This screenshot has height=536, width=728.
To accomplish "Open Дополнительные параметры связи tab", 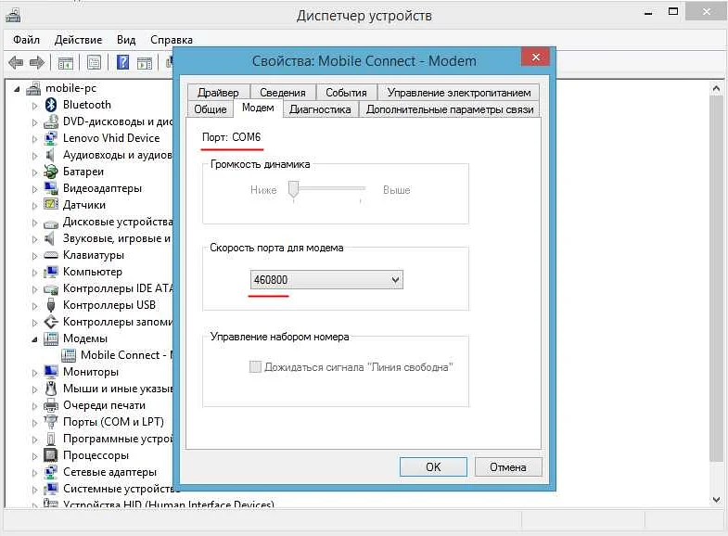I will point(450,109).
